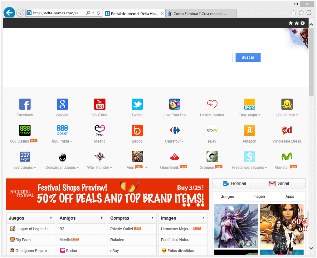Switch to the Juegos tab in the side panel
This screenshot has width=317, height=258.
click(228, 197)
